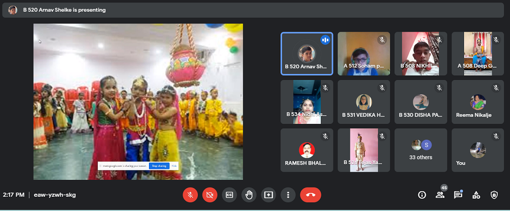This screenshot has height=211, width=510.
Task: Open the activities panel
Action: tap(476, 195)
